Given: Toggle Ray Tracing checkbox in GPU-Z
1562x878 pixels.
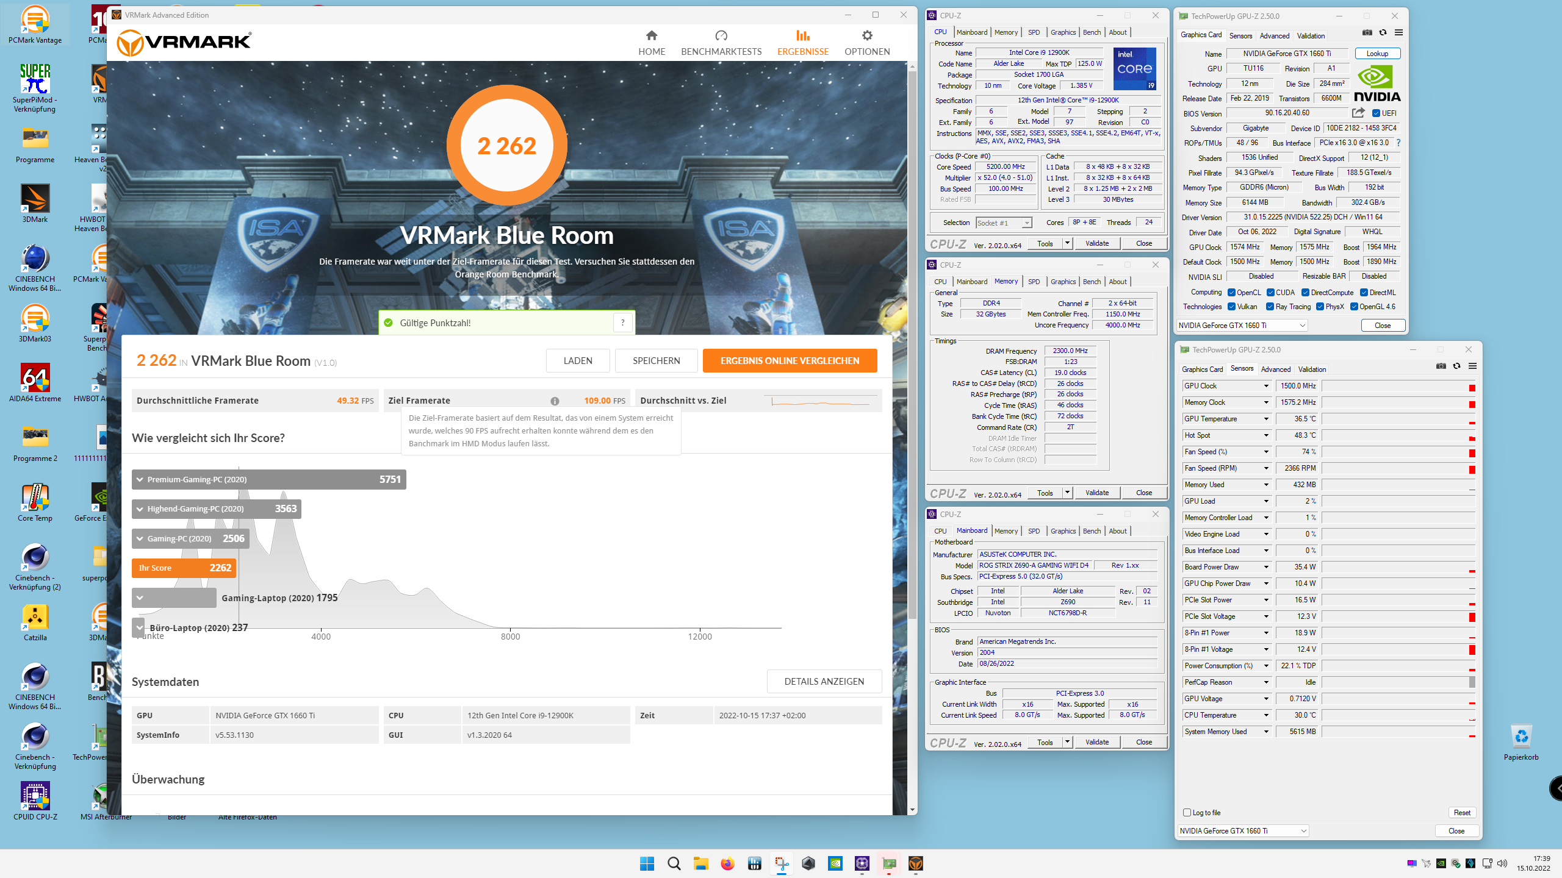Looking at the screenshot, I should tap(1270, 307).
